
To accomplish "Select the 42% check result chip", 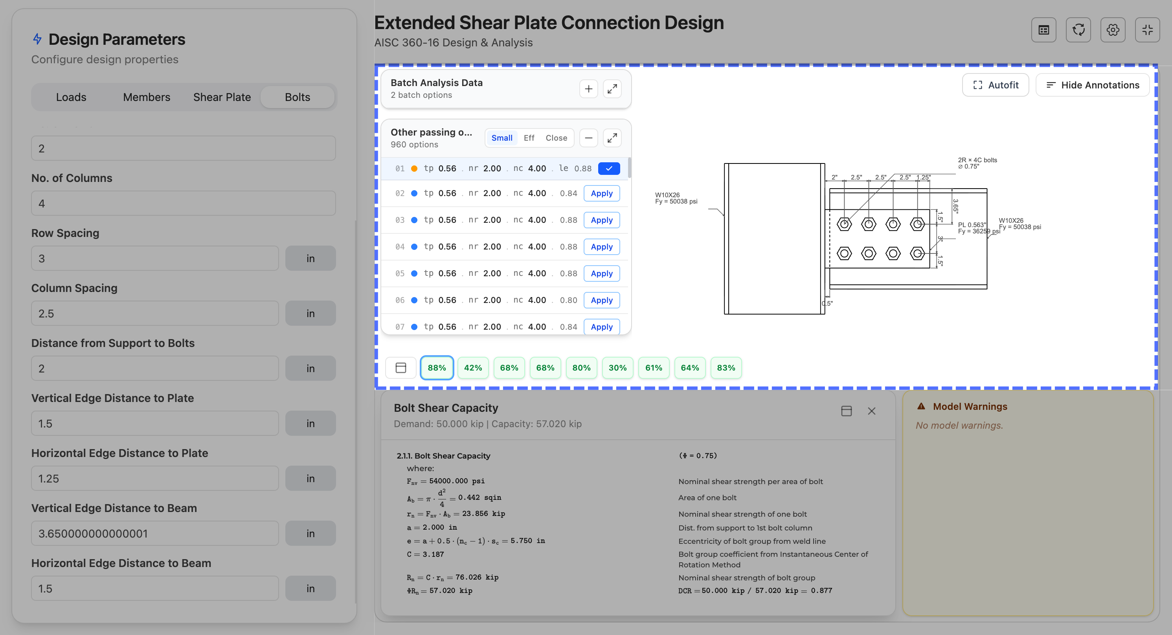I will tap(473, 367).
